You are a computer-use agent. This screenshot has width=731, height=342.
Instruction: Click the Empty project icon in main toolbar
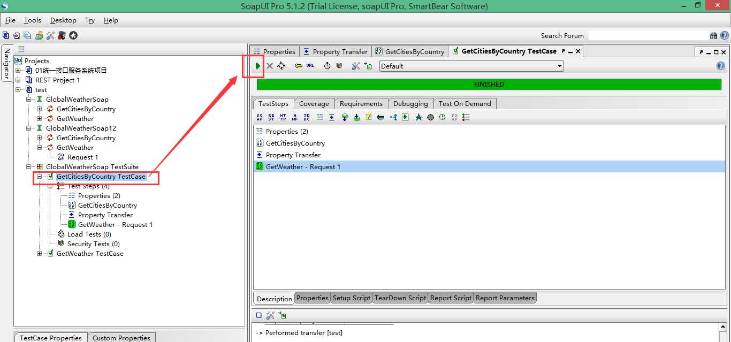[6, 35]
